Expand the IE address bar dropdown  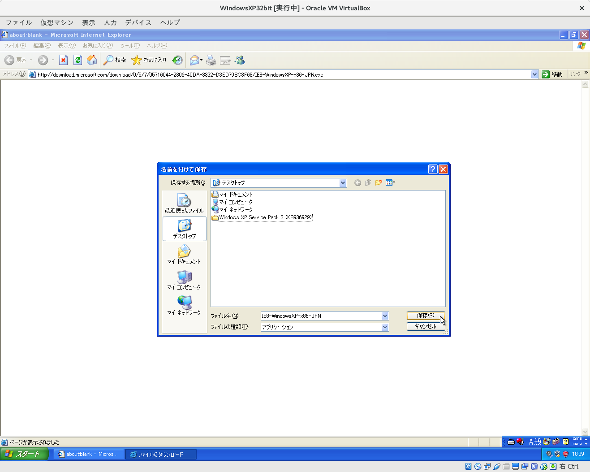tap(534, 74)
